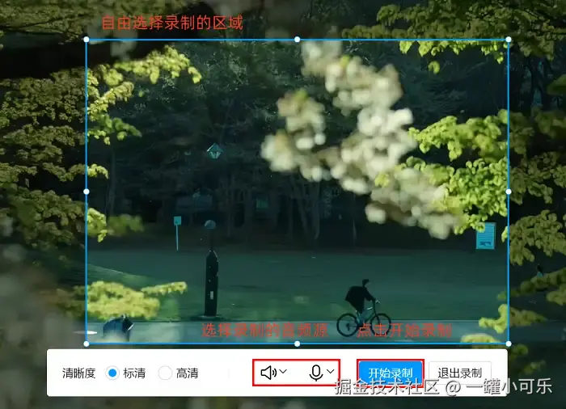This screenshot has height=409, width=566.
Task: Click the top-right selection corner handle
Action: click(509, 40)
